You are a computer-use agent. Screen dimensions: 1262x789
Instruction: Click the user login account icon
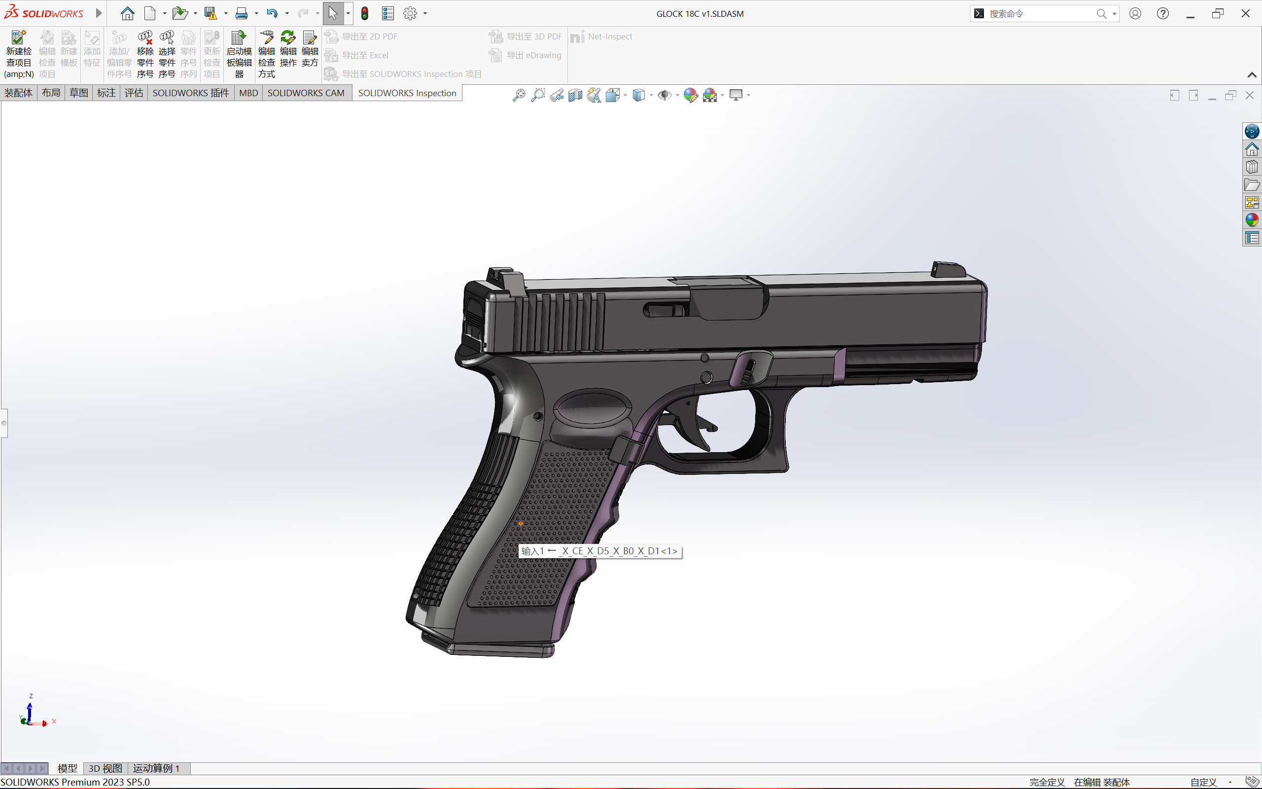[1135, 14]
